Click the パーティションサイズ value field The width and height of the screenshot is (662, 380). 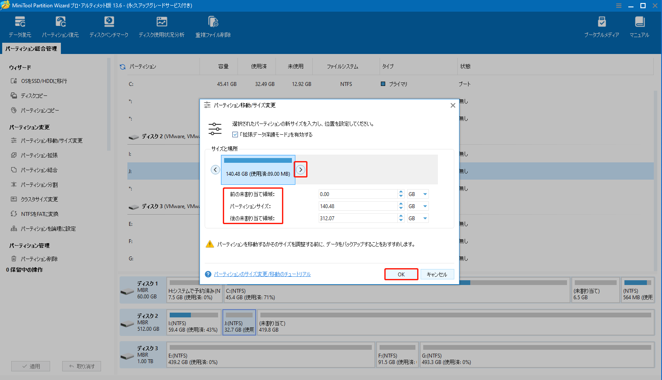(x=358, y=206)
